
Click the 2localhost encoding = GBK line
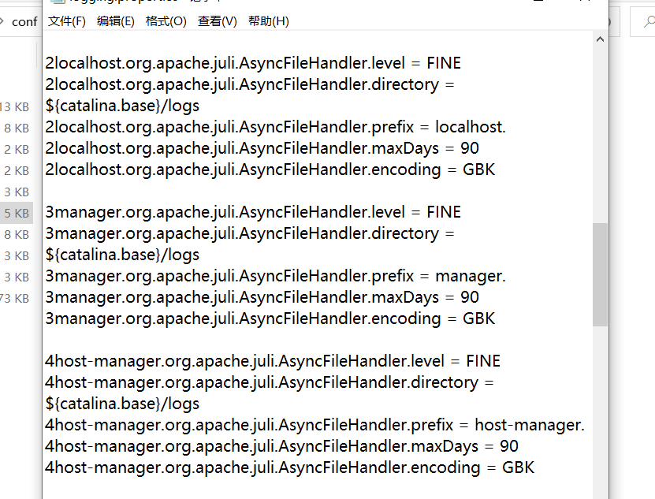click(x=270, y=169)
